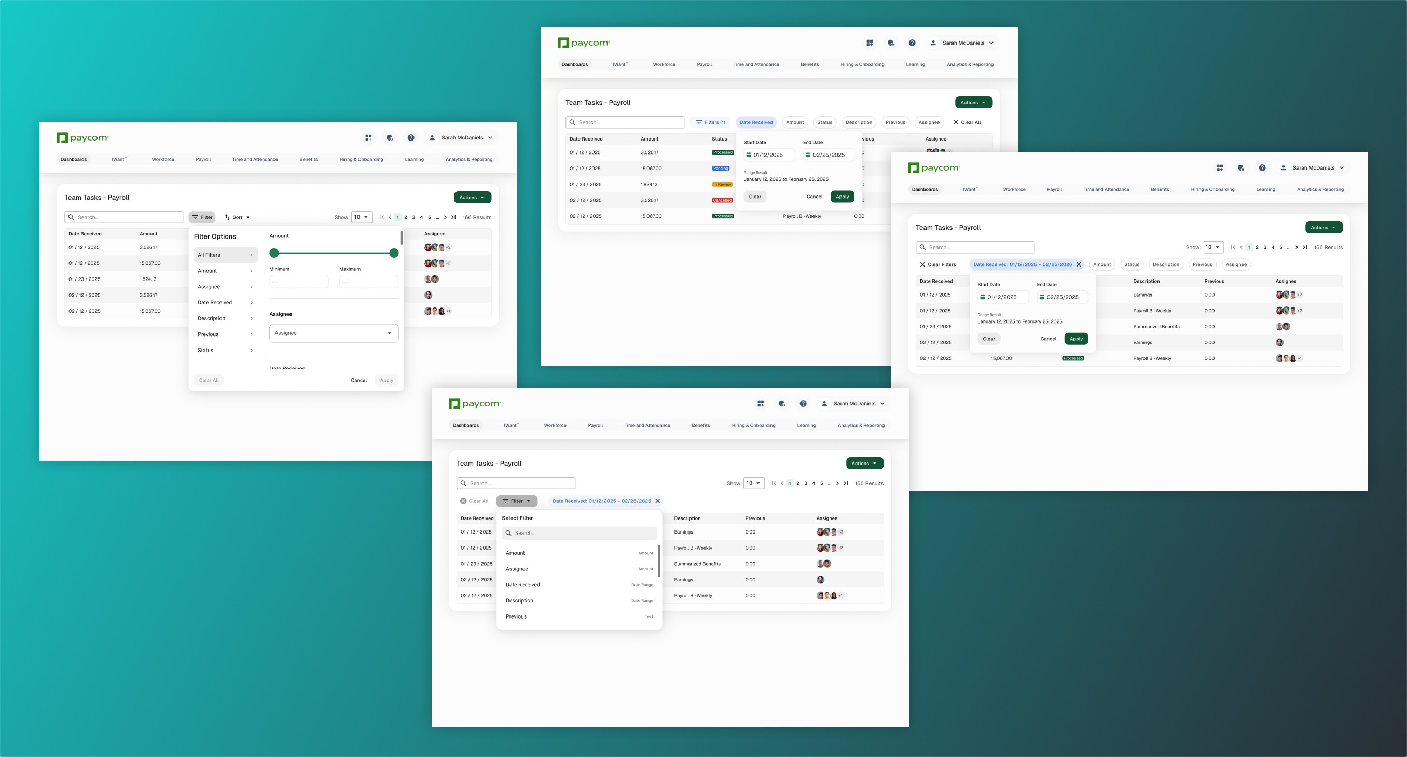Screen dimensions: 1407x757
Task: Open the apps grid icon in Filter Options window
Action: pyautogui.click(x=369, y=138)
